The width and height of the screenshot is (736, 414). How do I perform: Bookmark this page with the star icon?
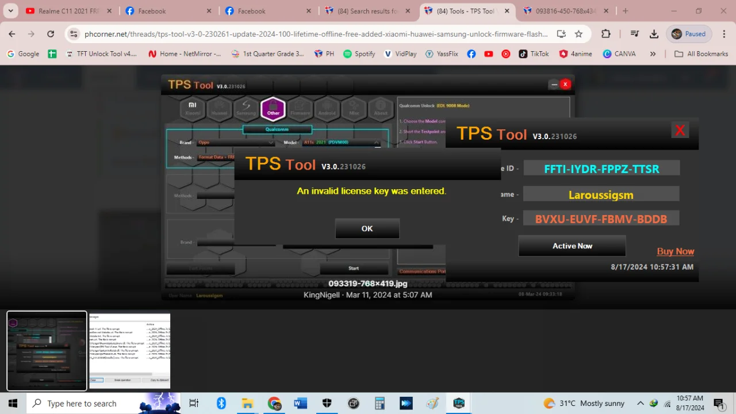click(578, 34)
